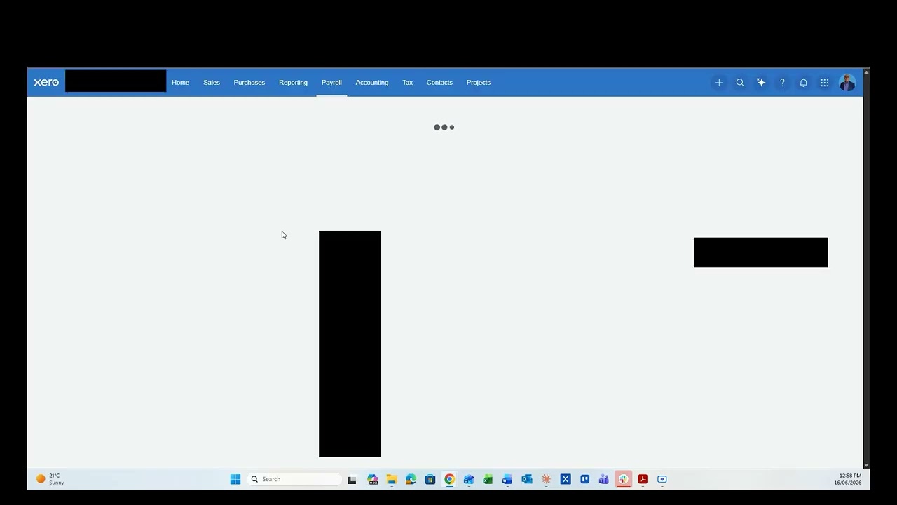Open Microsoft Store from taskbar
Viewport: 897px width, 505px height.
pyautogui.click(x=430, y=479)
